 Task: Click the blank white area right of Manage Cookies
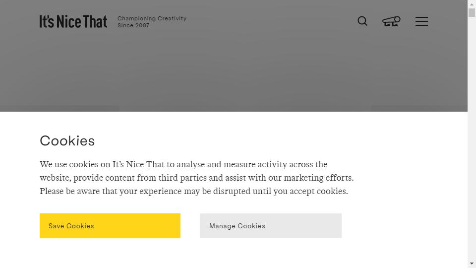coord(404,226)
